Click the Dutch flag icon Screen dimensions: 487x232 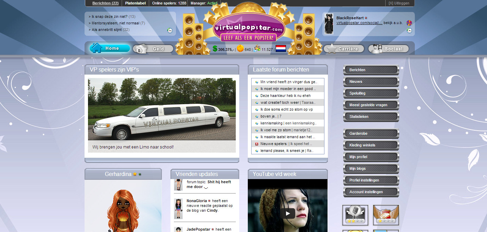coord(280,49)
